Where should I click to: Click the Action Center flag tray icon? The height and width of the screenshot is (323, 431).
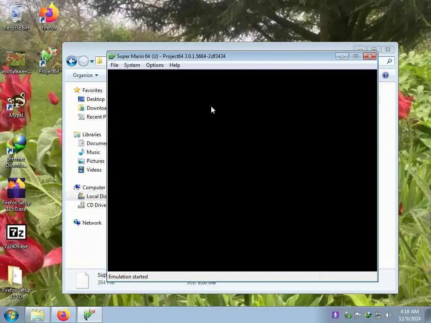[x=358, y=315]
